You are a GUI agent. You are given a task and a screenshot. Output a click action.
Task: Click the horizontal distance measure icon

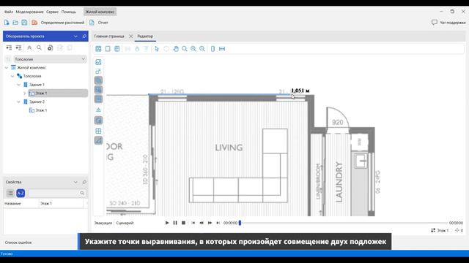pyautogui.click(x=222, y=49)
